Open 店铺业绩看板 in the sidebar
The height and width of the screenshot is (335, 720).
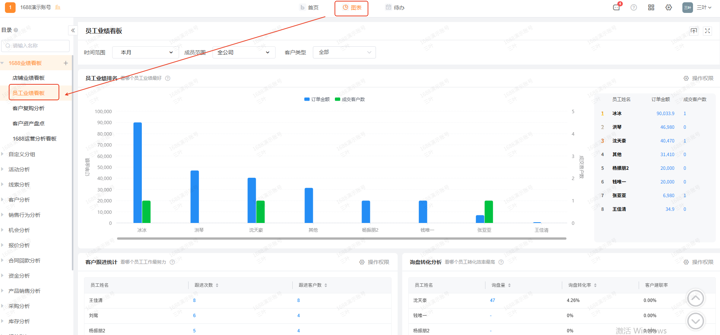pyautogui.click(x=29, y=78)
